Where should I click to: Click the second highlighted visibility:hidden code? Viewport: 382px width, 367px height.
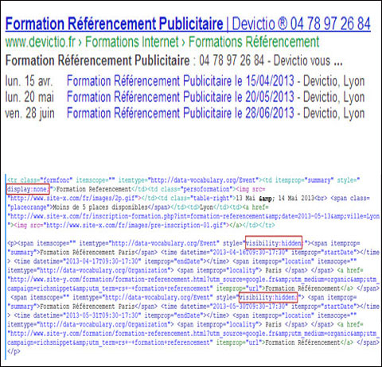tap(268, 297)
